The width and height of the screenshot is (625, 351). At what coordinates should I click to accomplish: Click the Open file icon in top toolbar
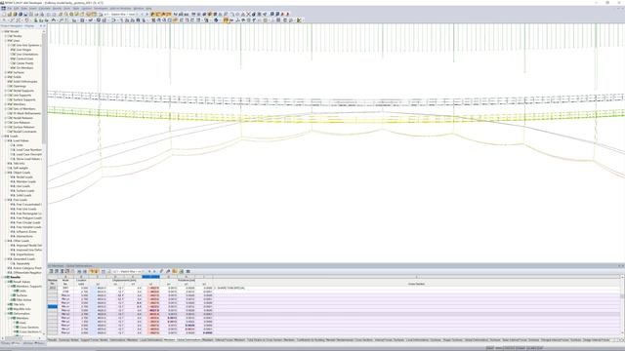click(x=10, y=14)
